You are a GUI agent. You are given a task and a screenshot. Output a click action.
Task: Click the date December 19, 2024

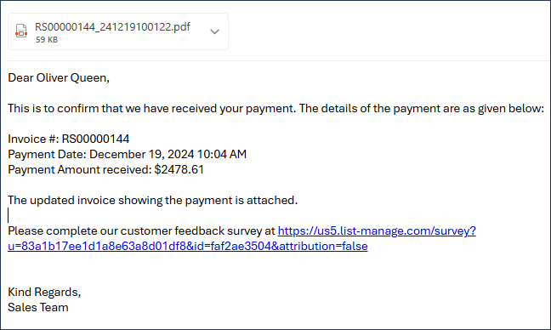(x=142, y=154)
